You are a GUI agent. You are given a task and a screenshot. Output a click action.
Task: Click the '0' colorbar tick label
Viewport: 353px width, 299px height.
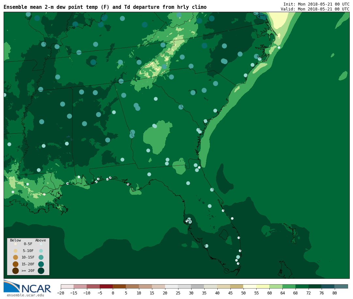(x=113, y=293)
